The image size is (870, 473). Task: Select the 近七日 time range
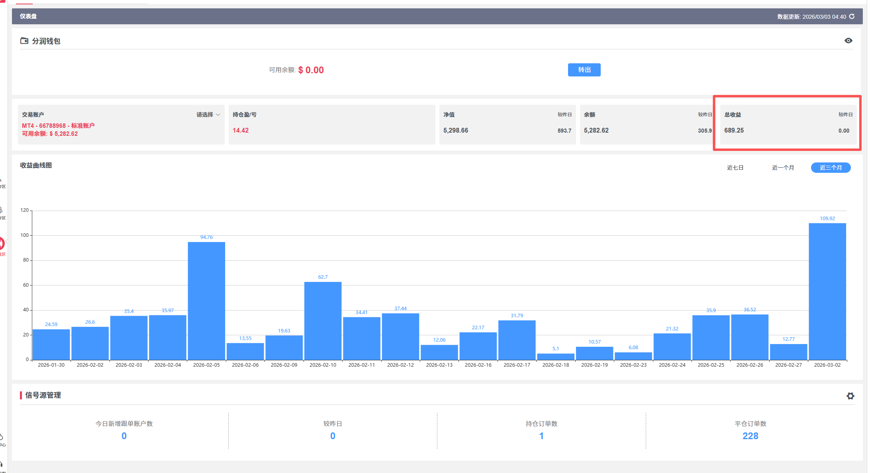(735, 168)
